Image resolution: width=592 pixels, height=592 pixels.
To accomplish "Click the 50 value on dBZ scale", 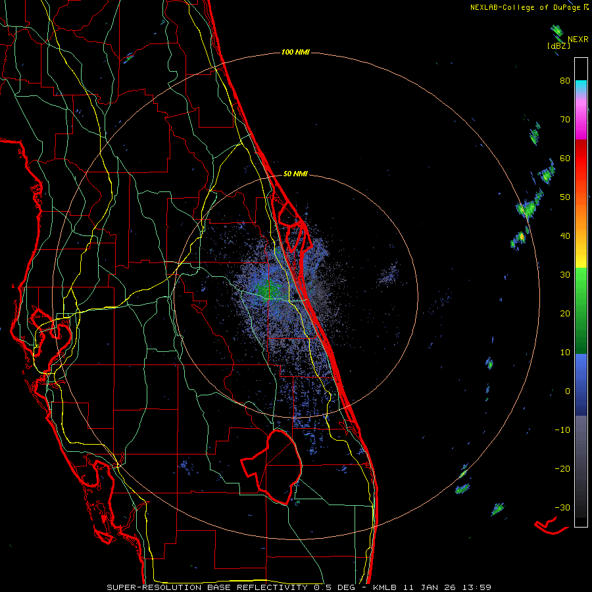I will pyautogui.click(x=565, y=197).
